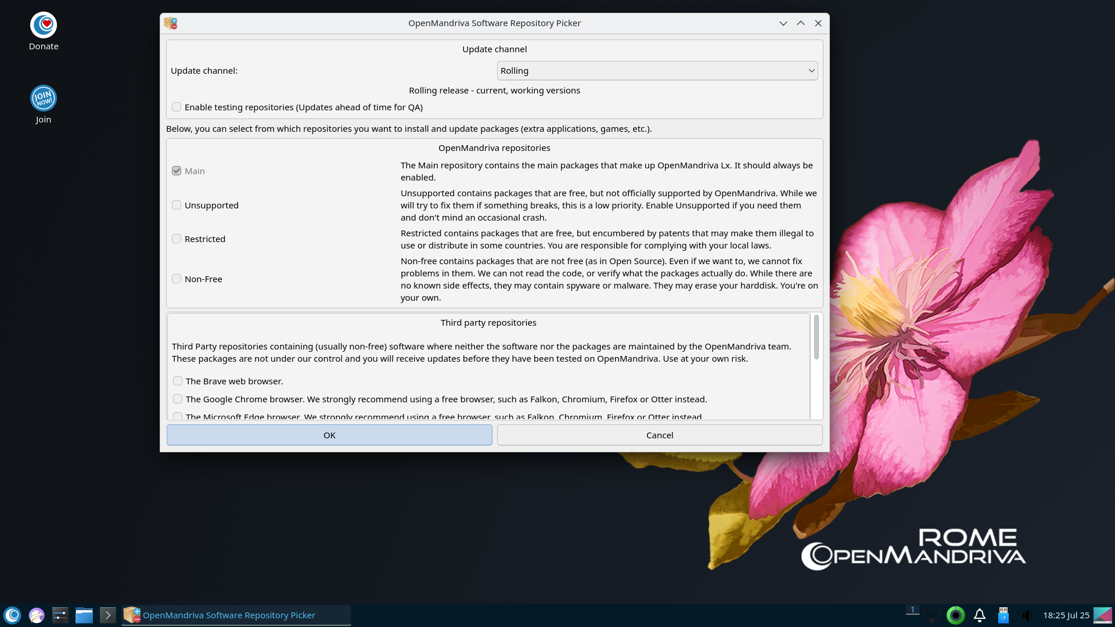Switch to virtual desktop 1 pager

pos(912,610)
